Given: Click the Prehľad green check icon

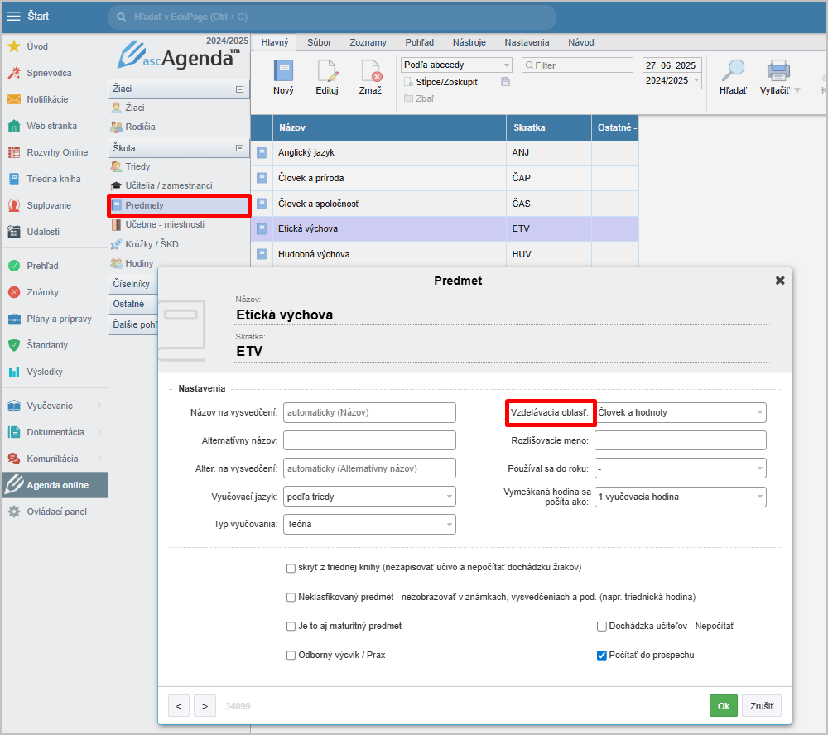Looking at the screenshot, I should click(x=14, y=266).
